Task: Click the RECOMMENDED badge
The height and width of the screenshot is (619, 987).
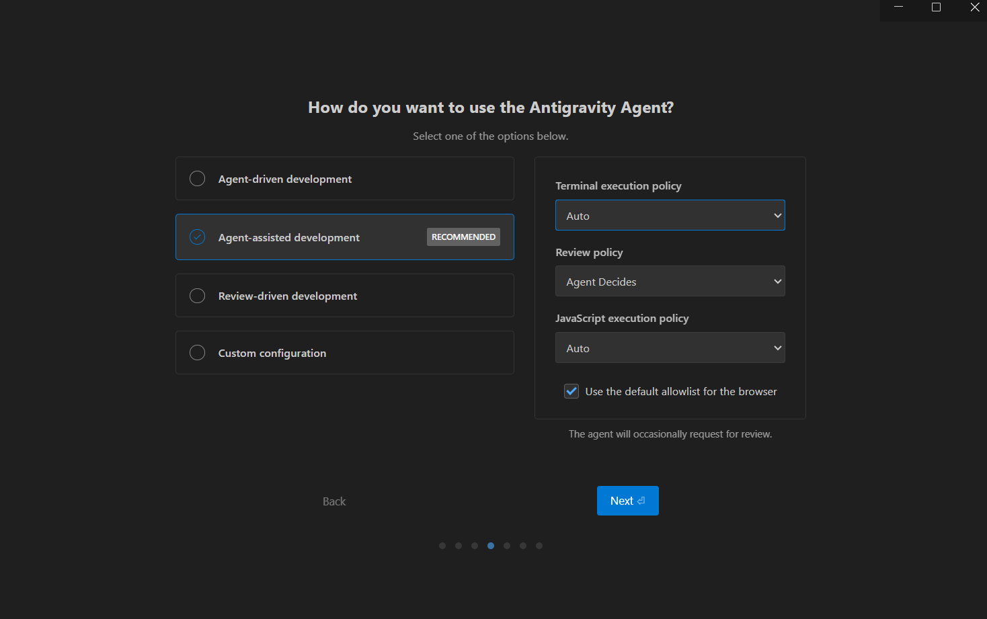Action: pyautogui.click(x=463, y=237)
